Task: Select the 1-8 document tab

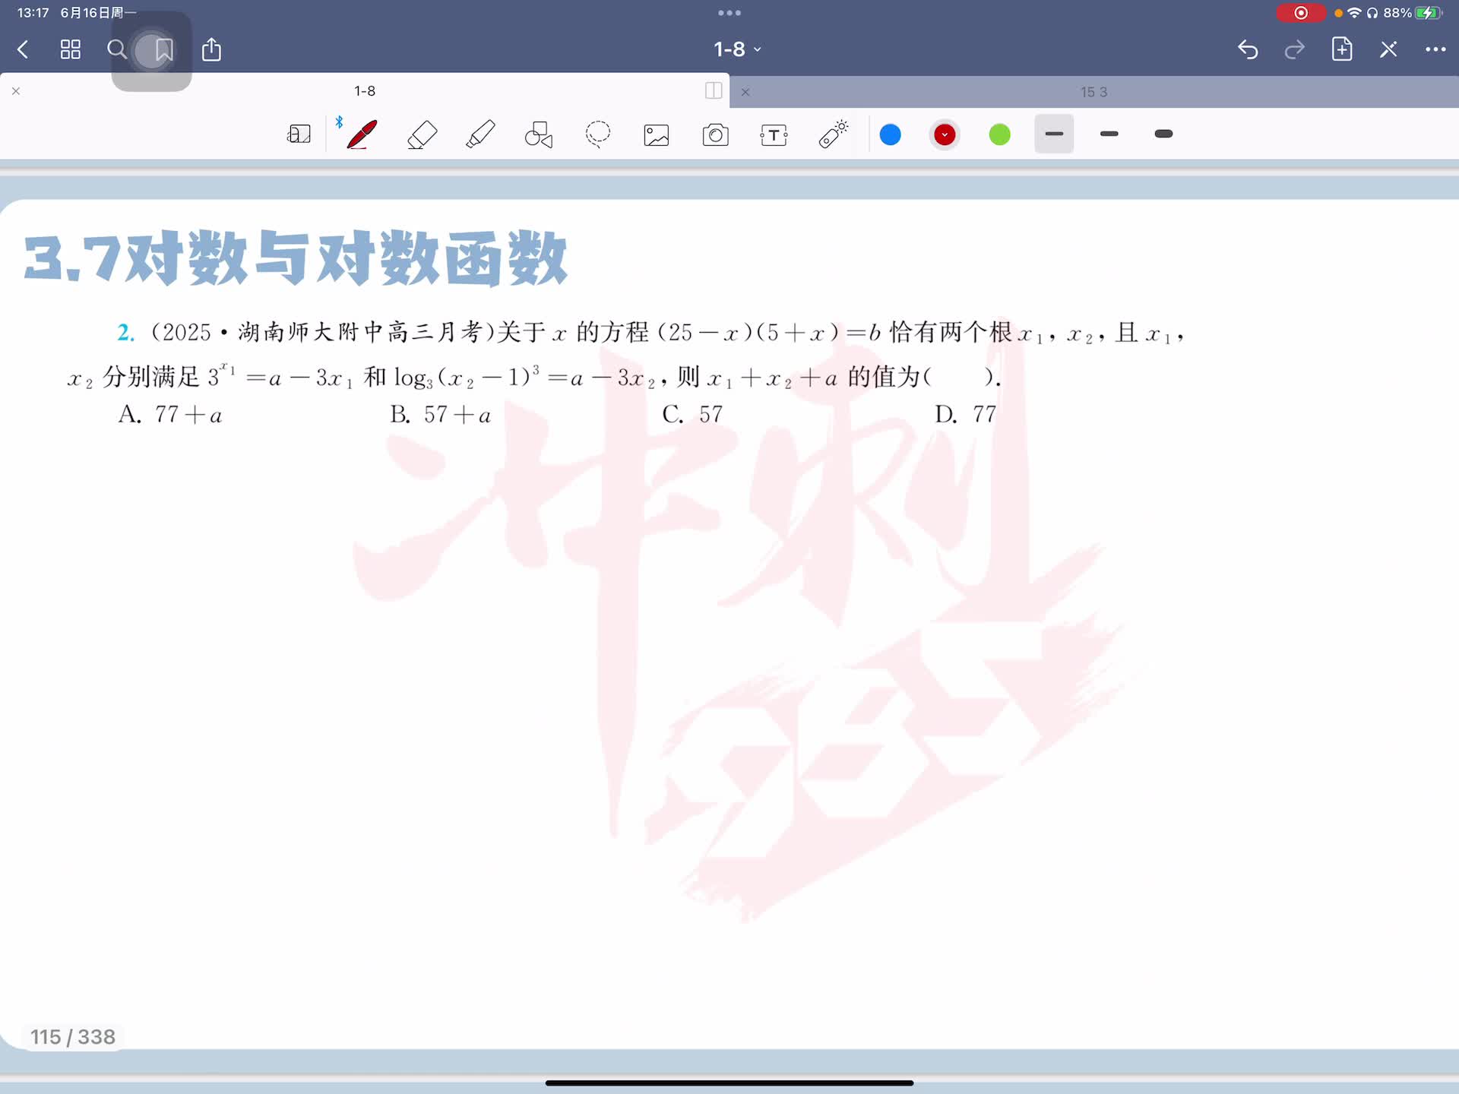Action: click(365, 91)
